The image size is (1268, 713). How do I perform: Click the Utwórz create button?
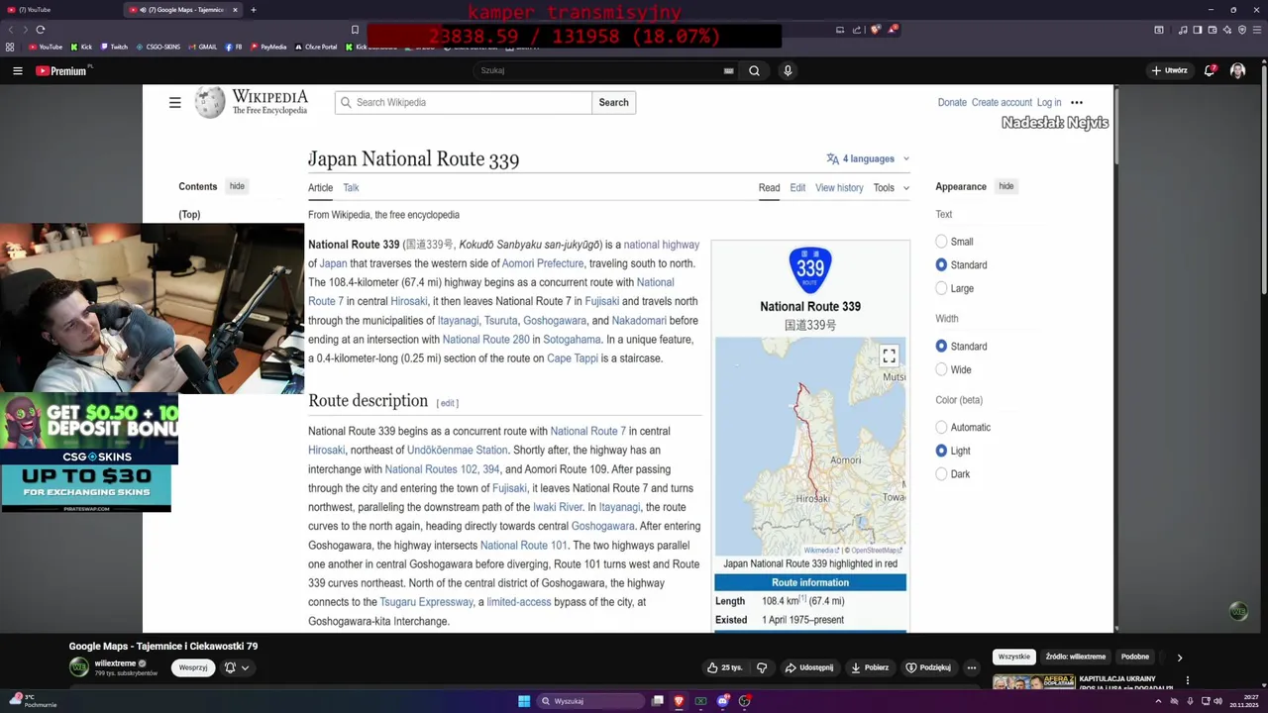(1169, 70)
